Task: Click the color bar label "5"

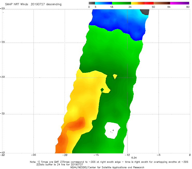Action: [95, 7]
